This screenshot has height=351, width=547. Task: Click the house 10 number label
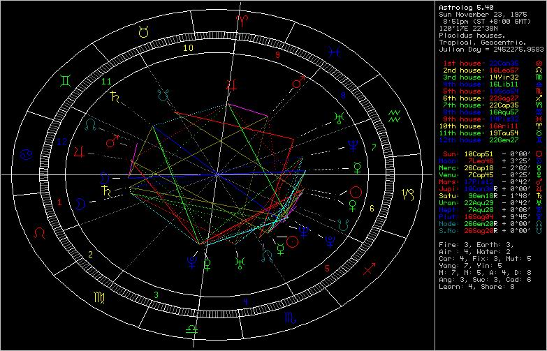click(187, 49)
